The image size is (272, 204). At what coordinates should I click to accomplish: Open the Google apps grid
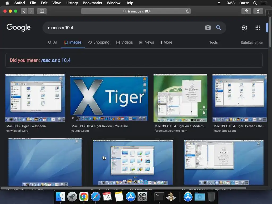(258, 28)
